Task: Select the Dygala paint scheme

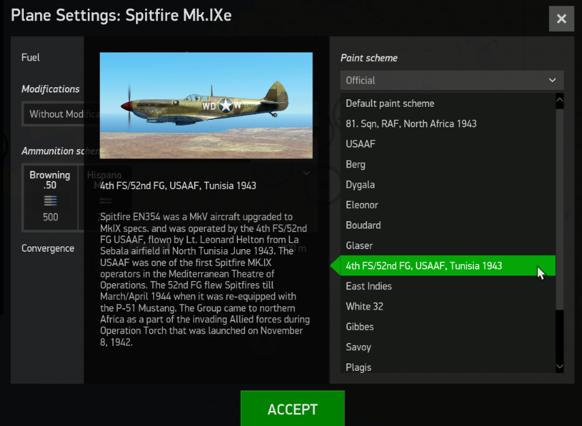Action: (x=360, y=185)
